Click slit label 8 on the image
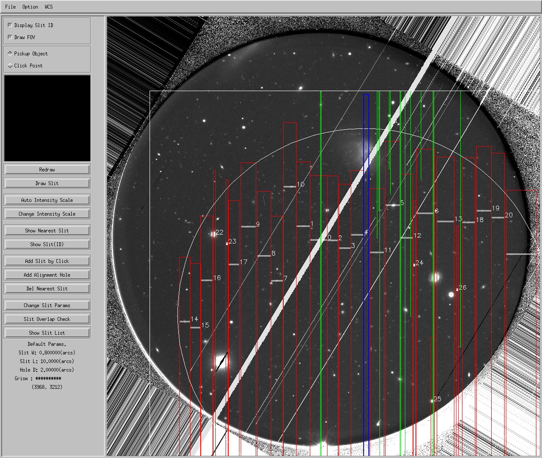 coord(273,253)
